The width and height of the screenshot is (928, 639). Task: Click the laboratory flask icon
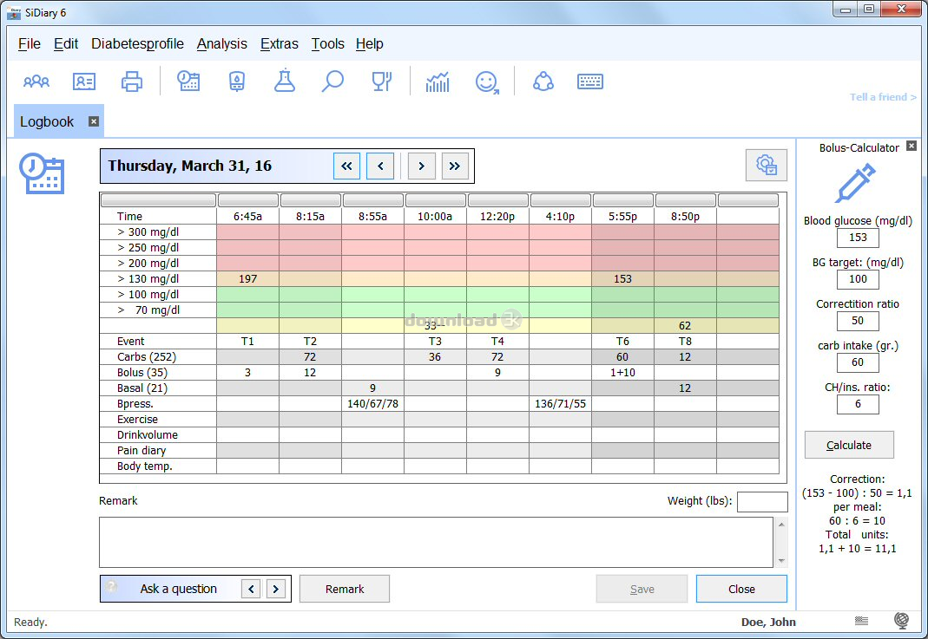[x=284, y=82]
